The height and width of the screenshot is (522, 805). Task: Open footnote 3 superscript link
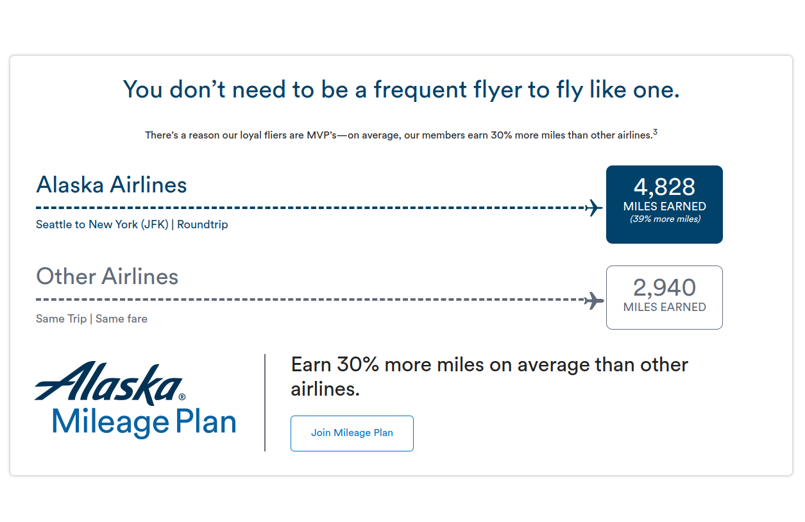(655, 132)
